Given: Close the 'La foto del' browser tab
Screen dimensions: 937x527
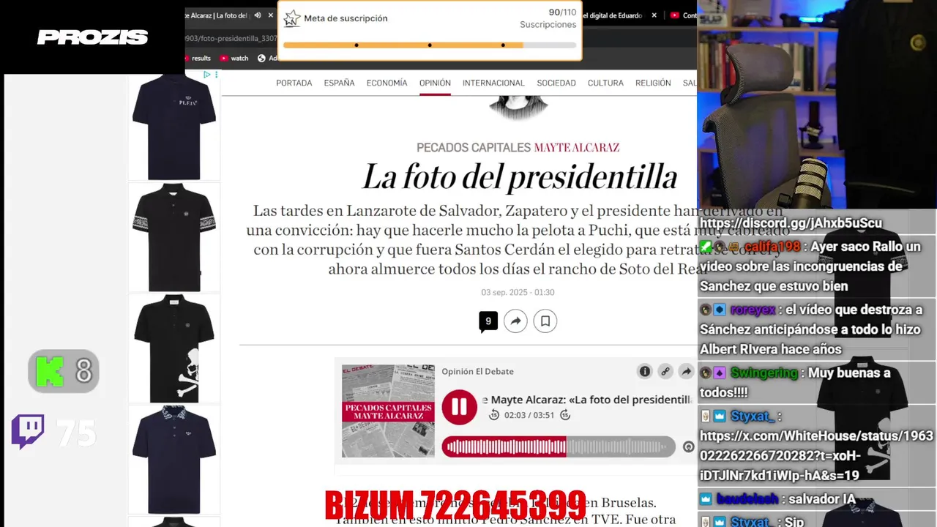Looking at the screenshot, I should [271, 15].
